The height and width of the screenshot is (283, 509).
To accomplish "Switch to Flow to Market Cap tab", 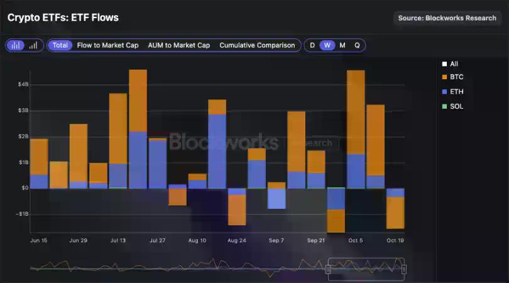I will click(107, 45).
